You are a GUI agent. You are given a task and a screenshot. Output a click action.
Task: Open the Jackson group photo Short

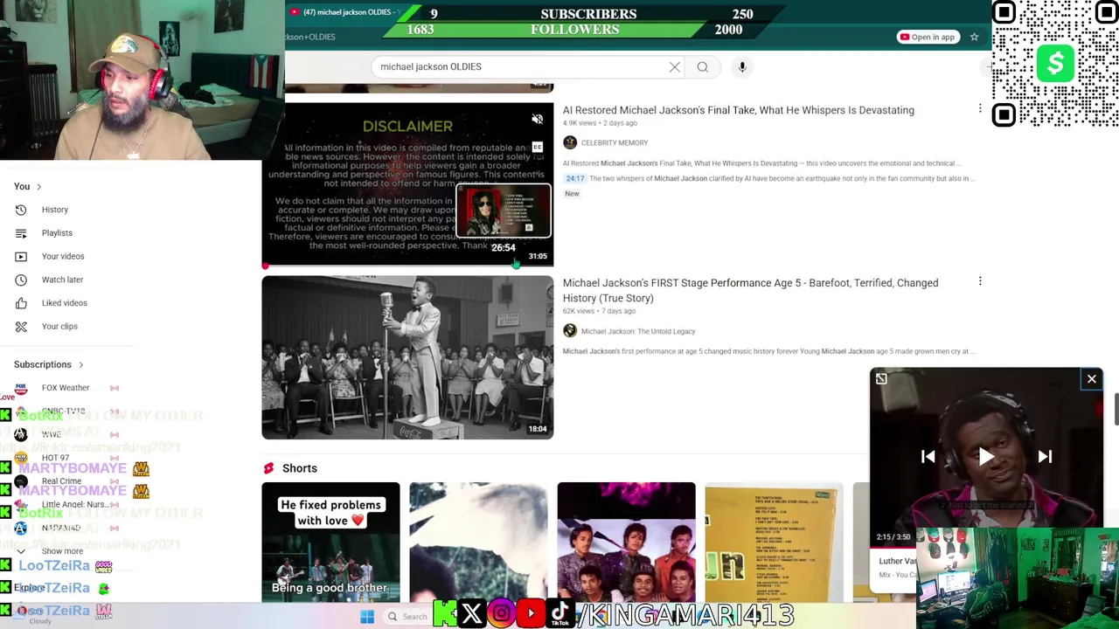click(626, 542)
